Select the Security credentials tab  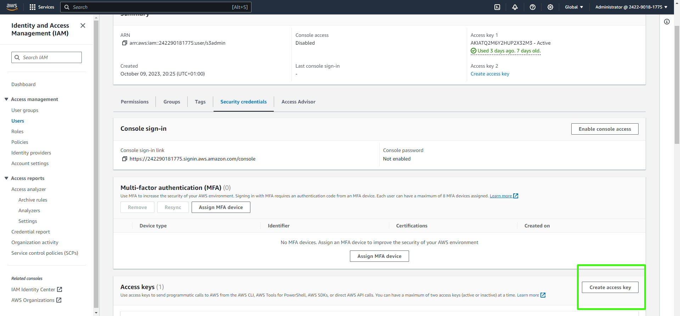click(244, 102)
